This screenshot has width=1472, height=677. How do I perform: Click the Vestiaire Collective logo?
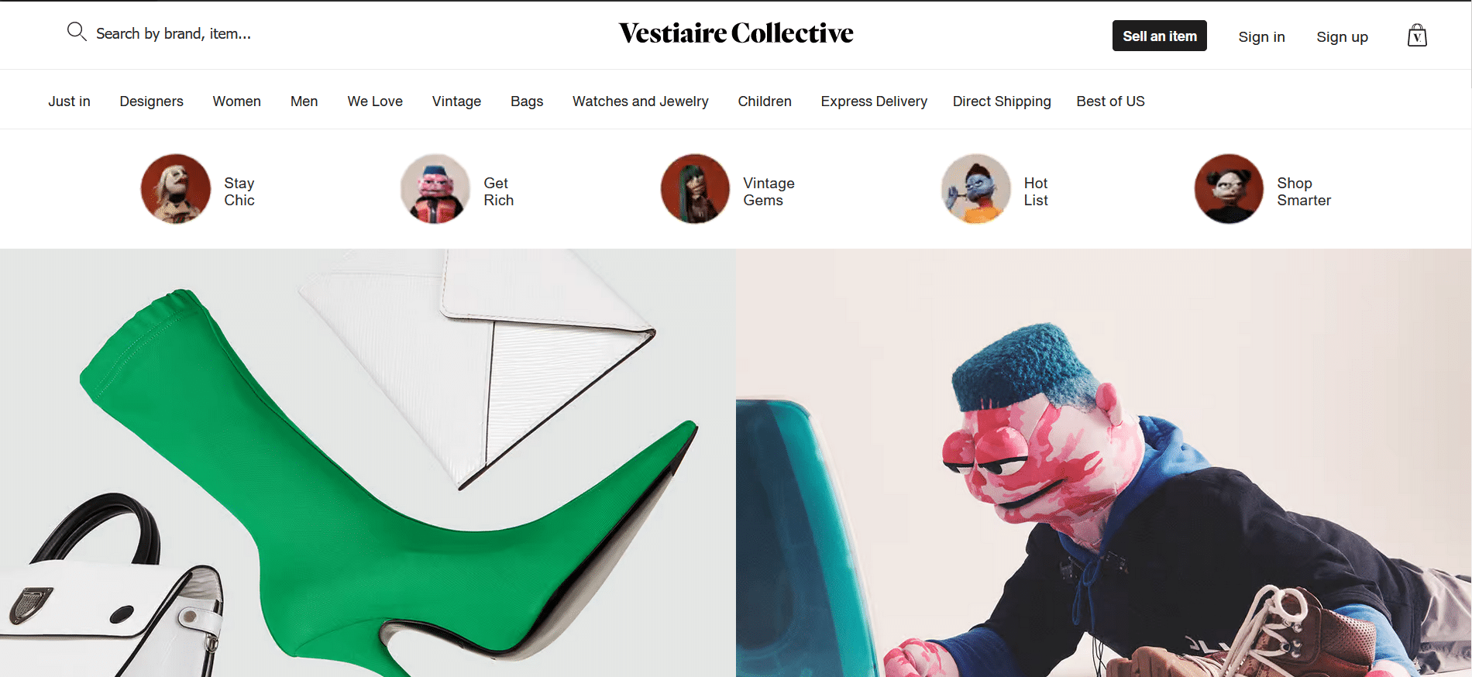click(x=736, y=33)
